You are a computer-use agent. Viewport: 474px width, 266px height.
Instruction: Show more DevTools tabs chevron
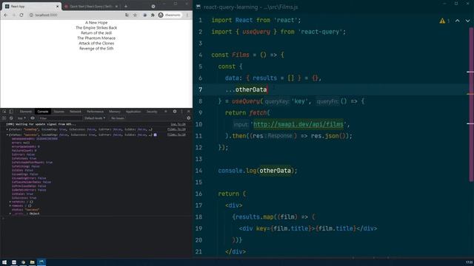[x=166, y=112]
